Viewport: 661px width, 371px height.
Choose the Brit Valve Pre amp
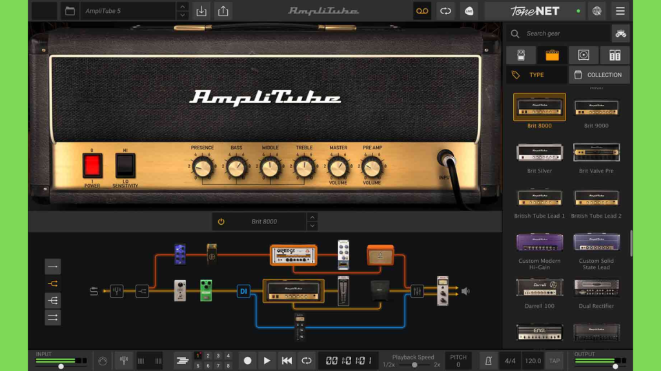[596, 153]
